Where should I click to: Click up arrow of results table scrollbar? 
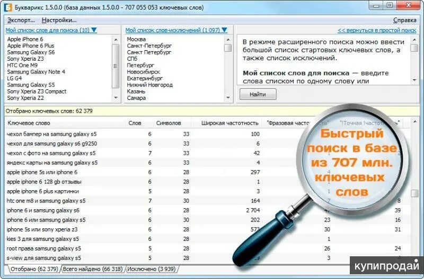(x=414, y=122)
